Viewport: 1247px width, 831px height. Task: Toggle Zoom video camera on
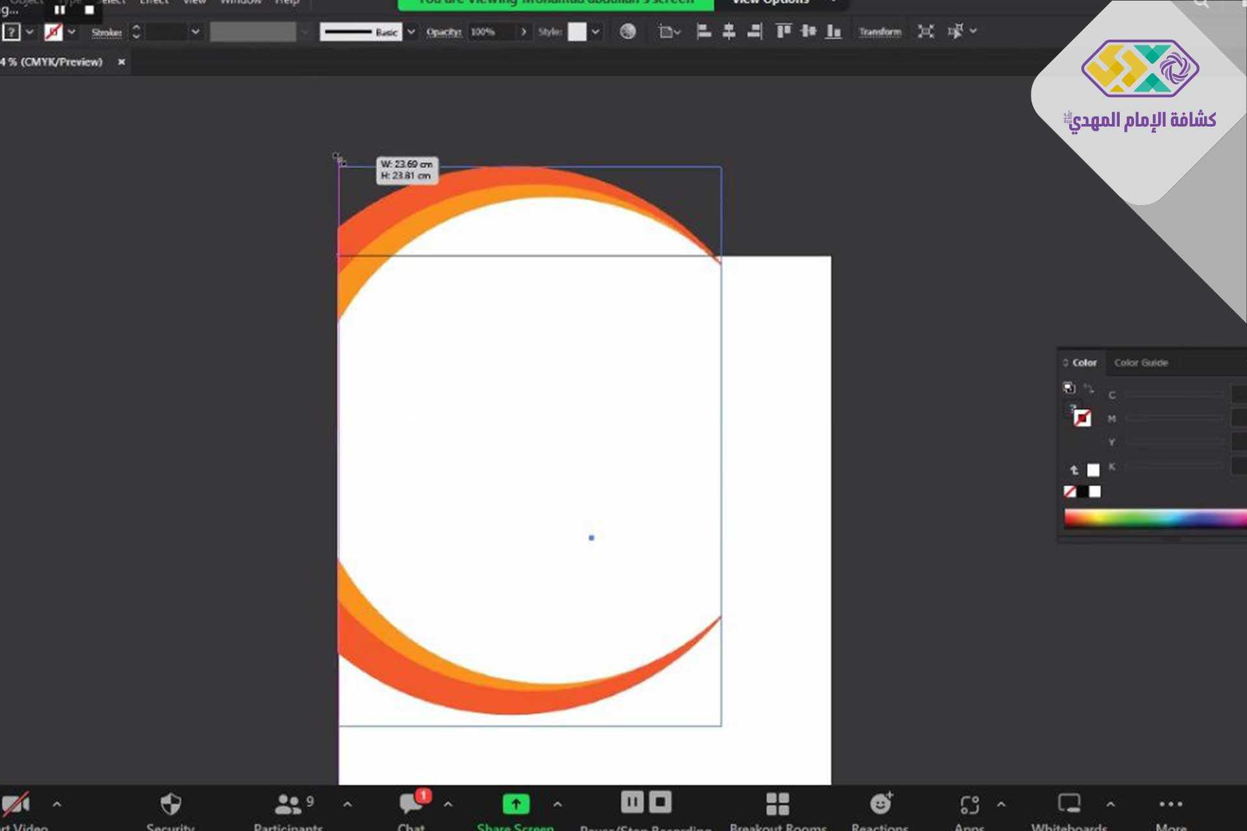click(x=16, y=804)
